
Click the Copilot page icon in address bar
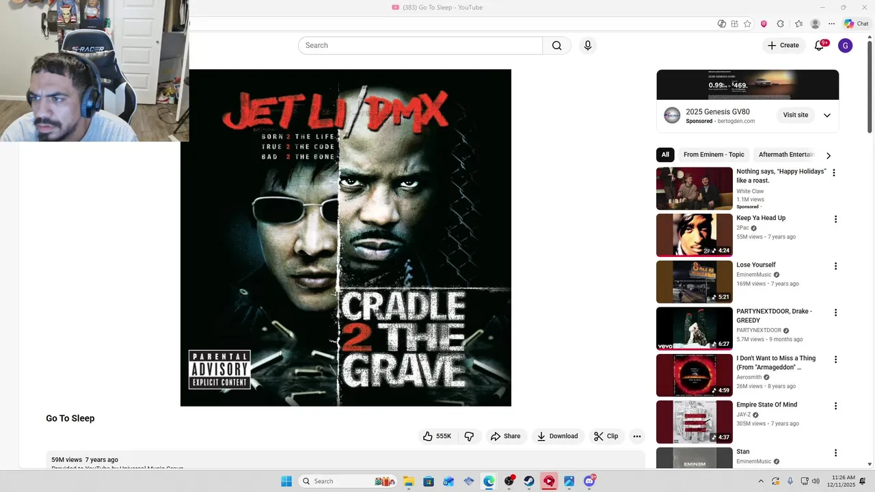[721, 24]
